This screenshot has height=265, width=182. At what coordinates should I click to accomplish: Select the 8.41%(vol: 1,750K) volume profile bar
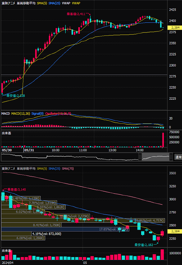pyautogui.click(x=32, y=225)
